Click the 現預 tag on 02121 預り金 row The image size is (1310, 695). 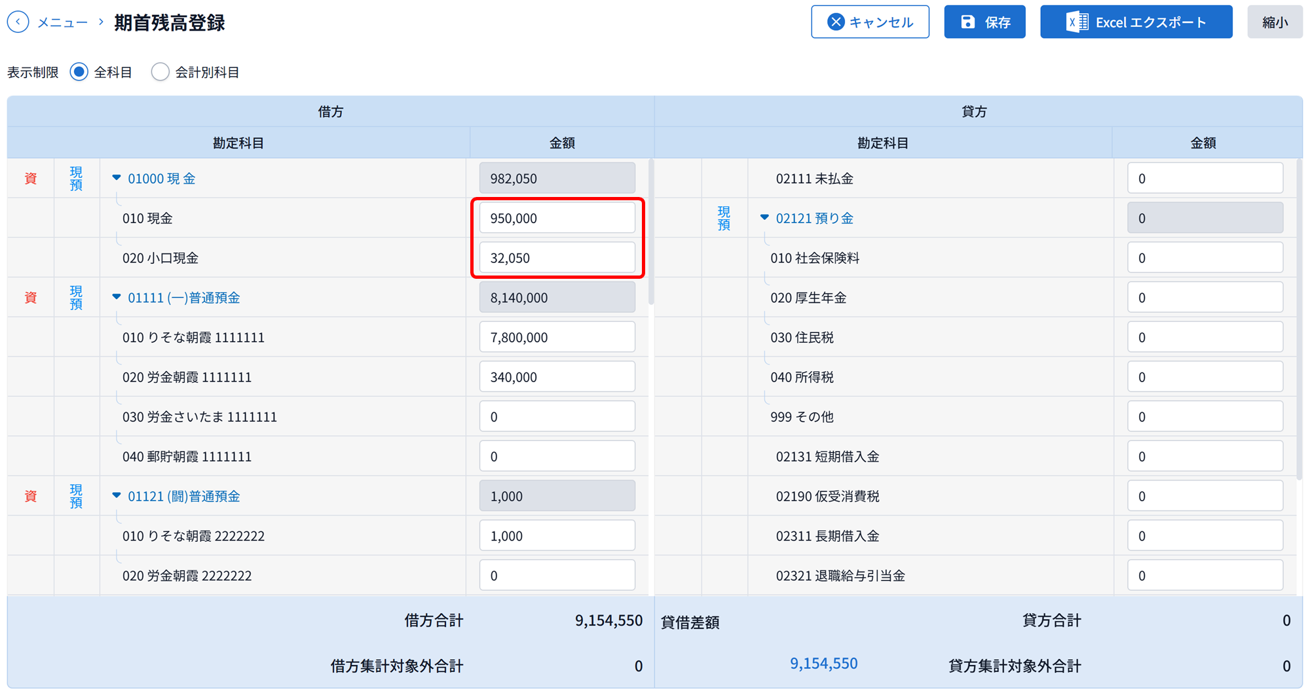coord(724,218)
